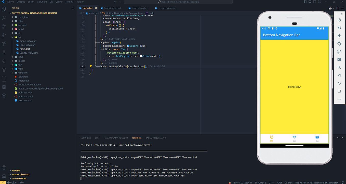This screenshot has height=184, width=346.
Task: Tap the İki item in the bottom navigation bar
Action: pos(294,138)
